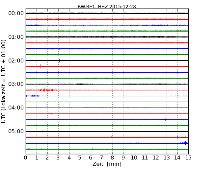Click x-axis tick label 0
The width and height of the screenshot is (214, 171).
(26, 158)
